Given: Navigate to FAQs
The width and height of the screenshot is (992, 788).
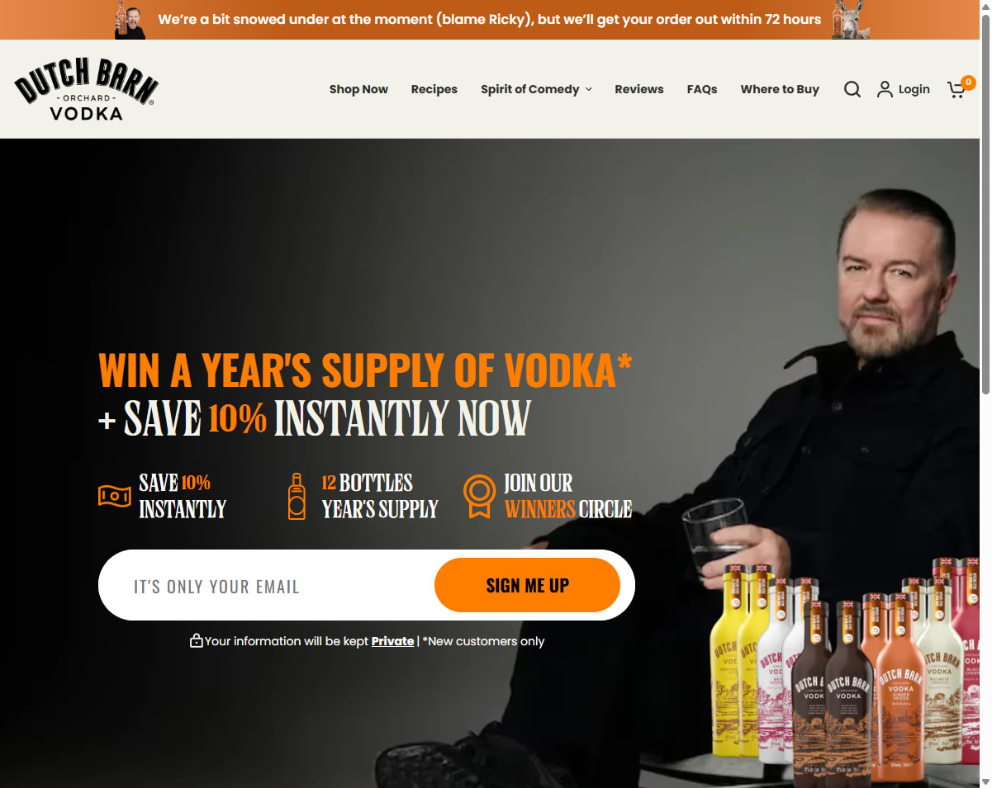Looking at the screenshot, I should click(x=702, y=89).
